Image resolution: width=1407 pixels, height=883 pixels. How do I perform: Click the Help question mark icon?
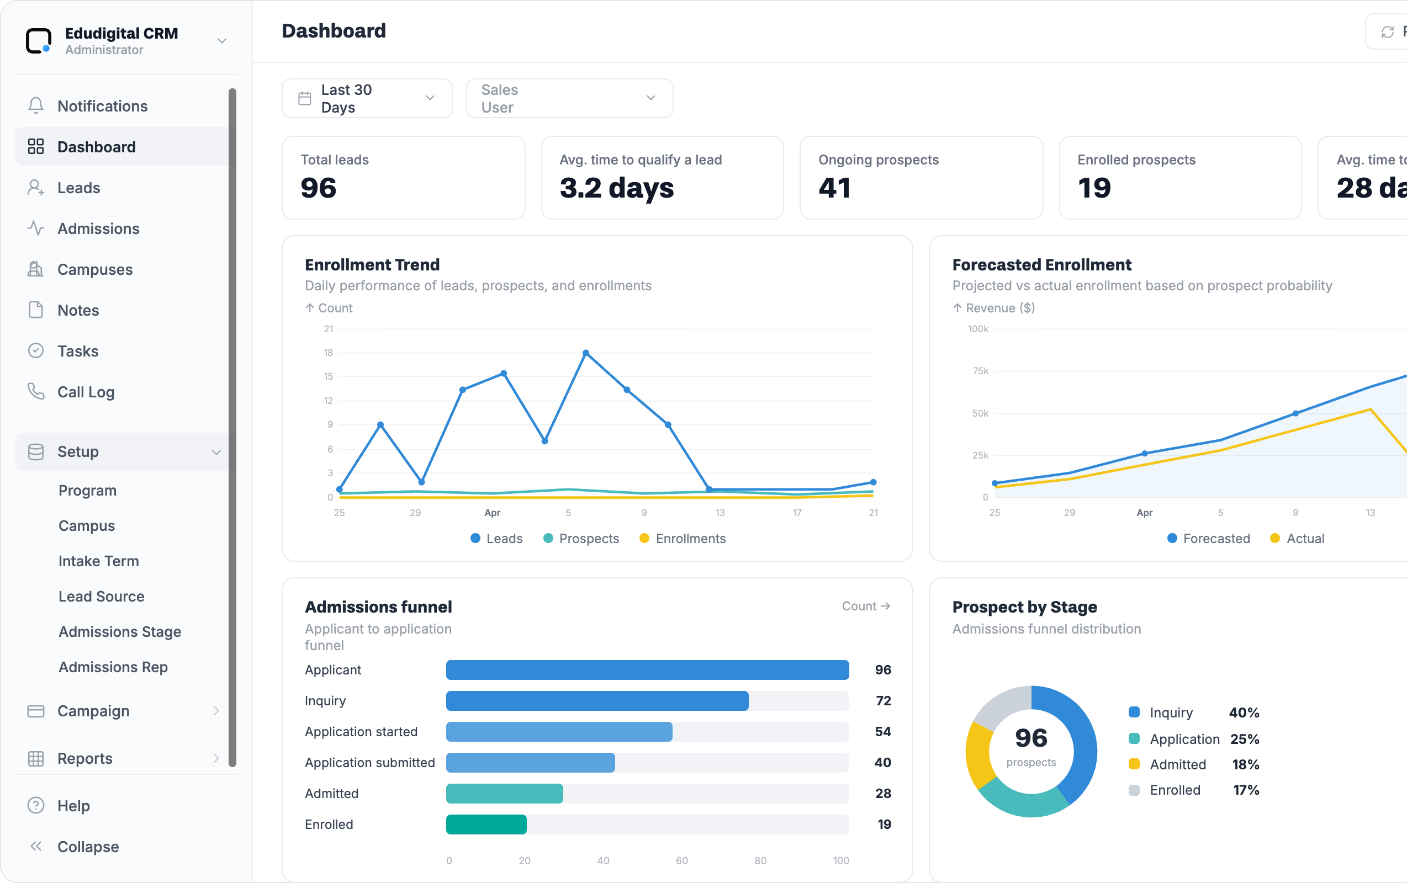[x=36, y=806]
